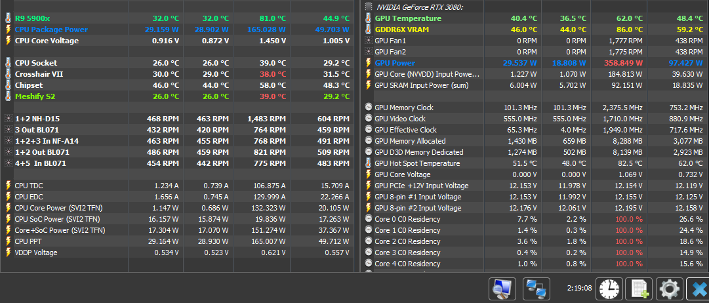Click the expand sensor window button with magnifier
The image size is (709, 303).
[x=503, y=289]
